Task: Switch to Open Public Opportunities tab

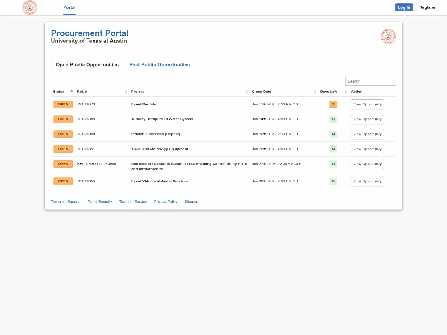Action: pyautogui.click(x=87, y=65)
